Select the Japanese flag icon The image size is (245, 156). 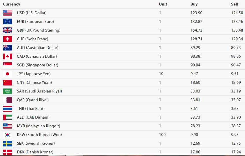8,74
